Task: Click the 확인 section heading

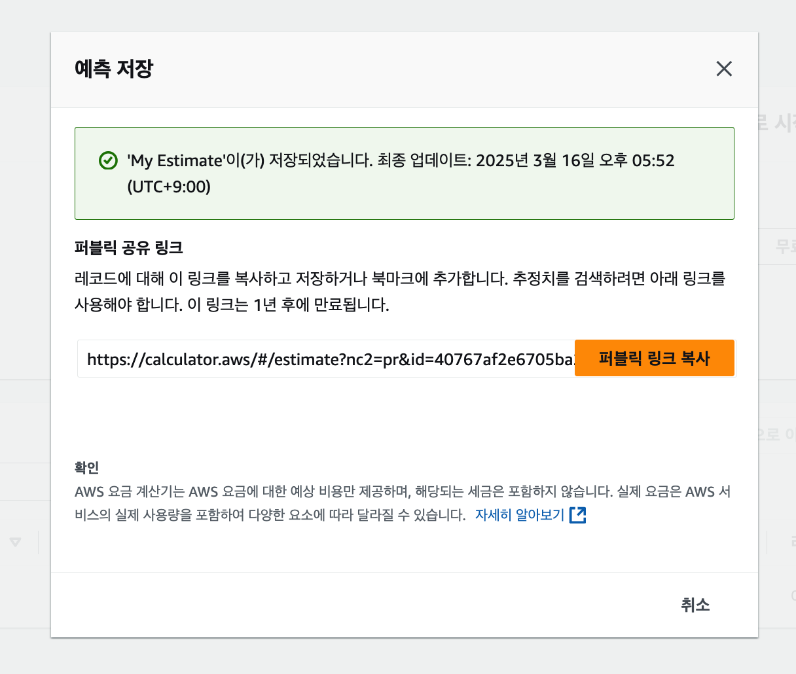Action: point(87,467)
